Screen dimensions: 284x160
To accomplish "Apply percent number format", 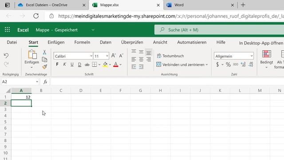I will 228,64.
